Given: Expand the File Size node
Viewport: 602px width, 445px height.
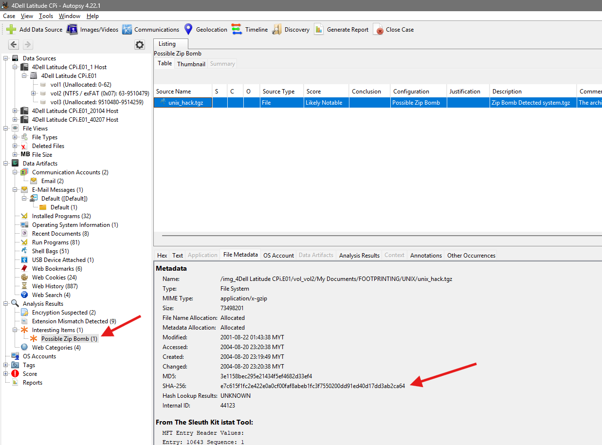Looking at the screenshot, I should pyautogui.click(x=15, y=155).
